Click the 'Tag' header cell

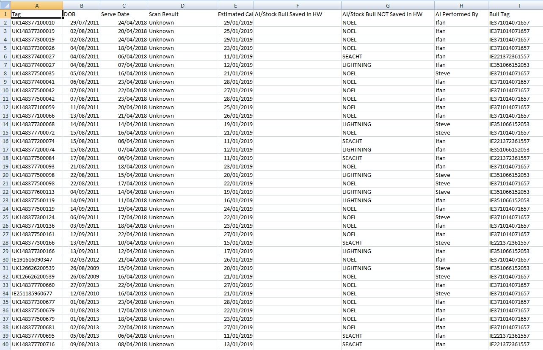pyautogui.click(x=37, y=14)
